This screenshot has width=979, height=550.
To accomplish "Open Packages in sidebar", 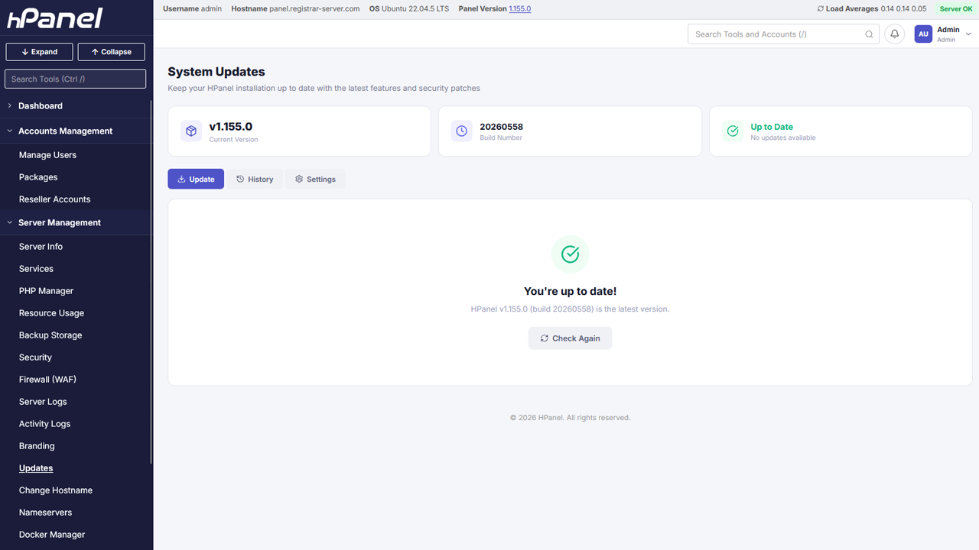I will tap(38, 177).
